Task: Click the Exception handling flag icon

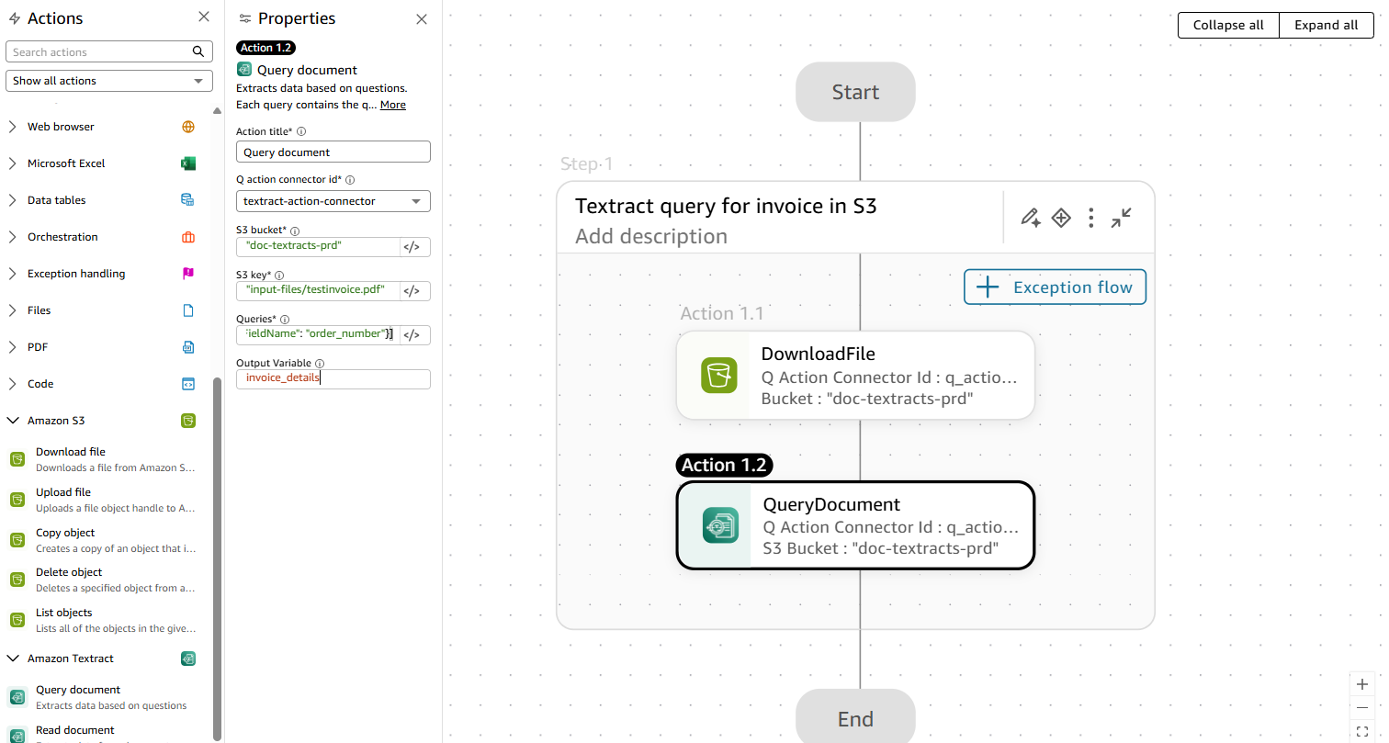Action: point(188,274)
